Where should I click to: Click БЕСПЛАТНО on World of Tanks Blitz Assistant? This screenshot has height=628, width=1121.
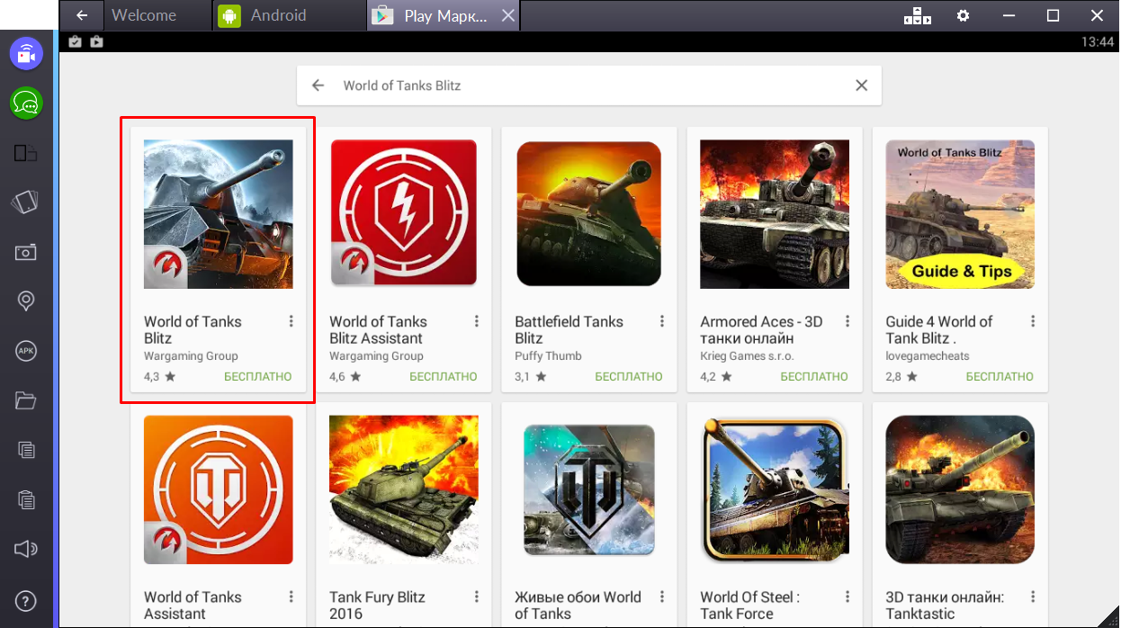(x=443, y=377)
